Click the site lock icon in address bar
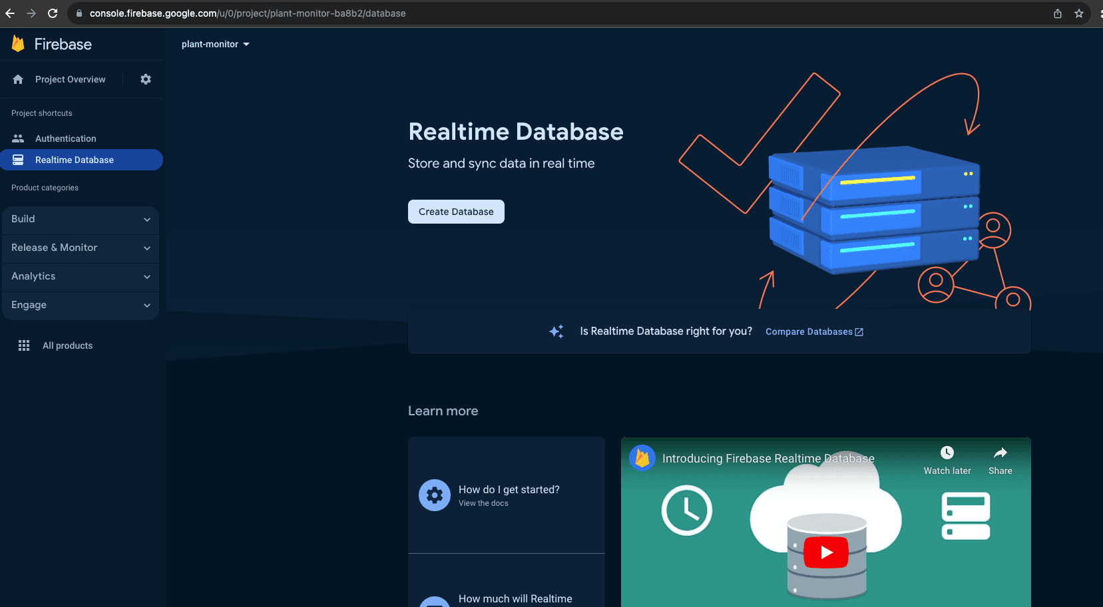 coord(79,13)
